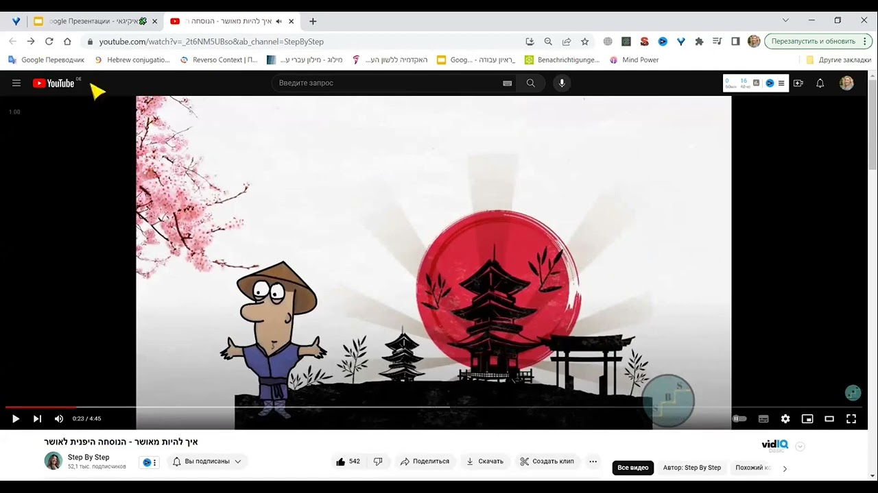878x493 pixels.
Task: Skip to the next video
Action: pyautogui.click(x=38, y=418)
